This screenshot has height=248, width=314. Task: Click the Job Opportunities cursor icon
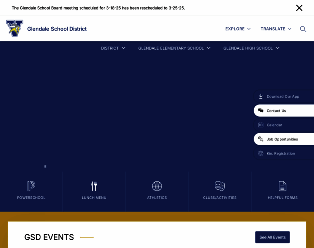(261, 139)
